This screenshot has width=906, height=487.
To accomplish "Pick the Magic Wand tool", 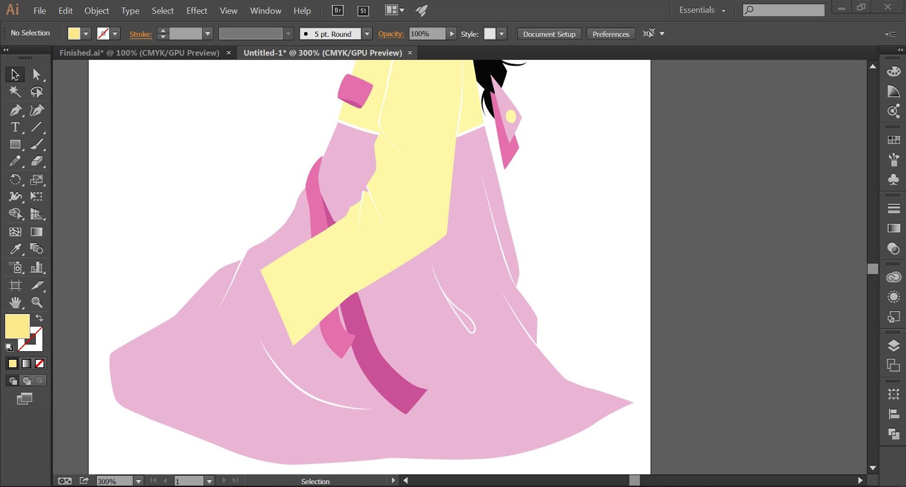I will pos(15,92).
